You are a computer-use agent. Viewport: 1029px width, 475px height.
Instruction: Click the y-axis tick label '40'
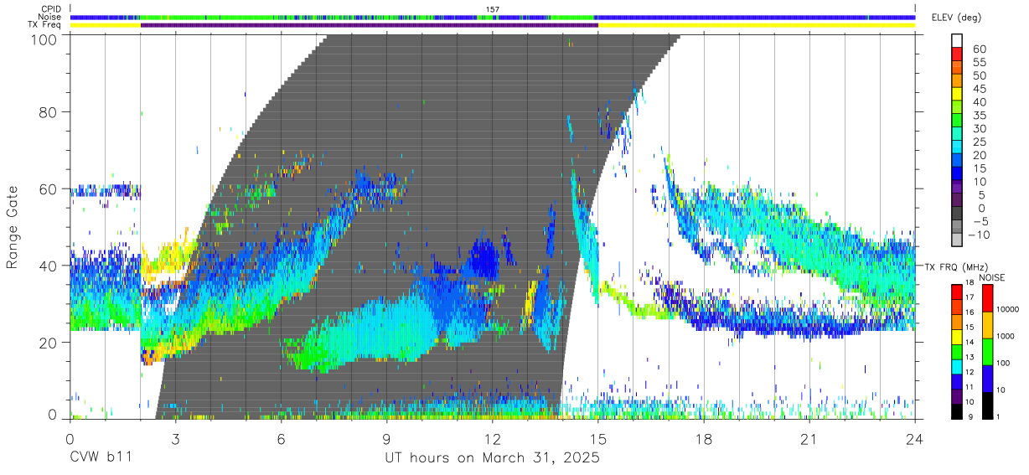pyautogui.click(x=49, y=266)
